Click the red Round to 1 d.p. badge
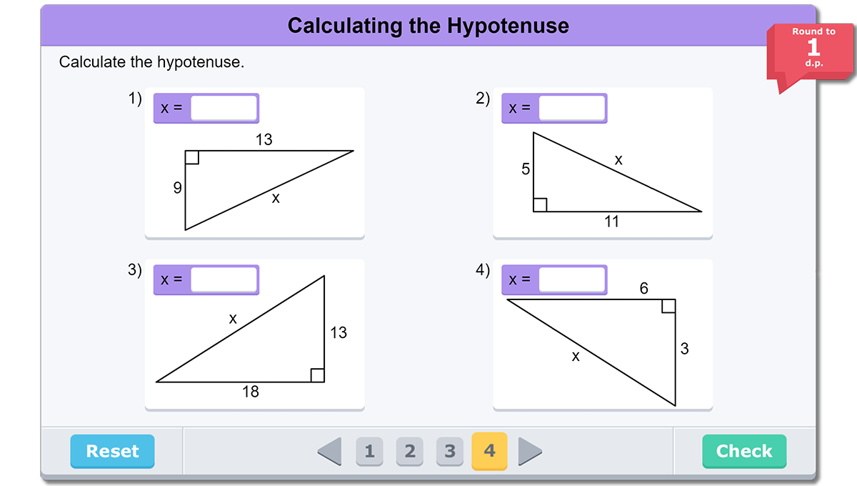The height and width of the screenshot is (486, 857). click(x=812, y=51)
